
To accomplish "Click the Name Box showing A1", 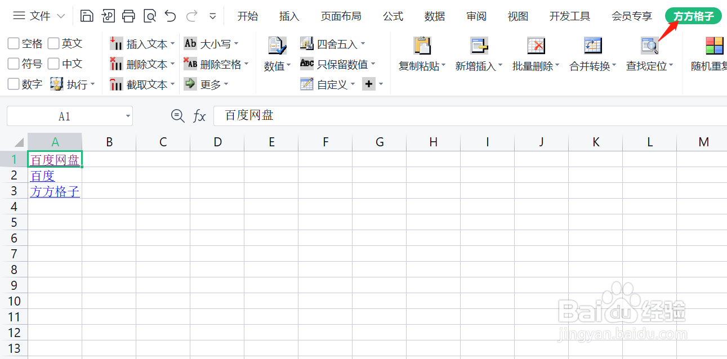I will (65, 116).
